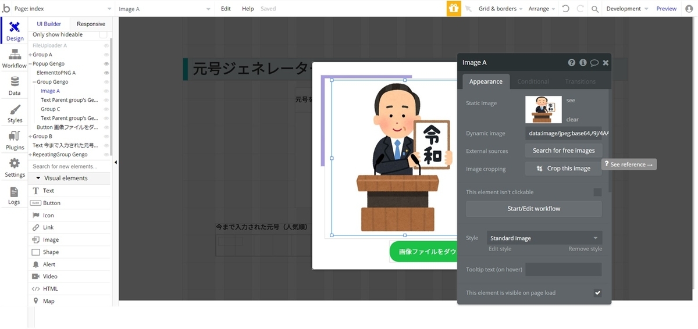Open the Grid & borders dropdown
Screen dimensions: 698x329
pos(500,9)
